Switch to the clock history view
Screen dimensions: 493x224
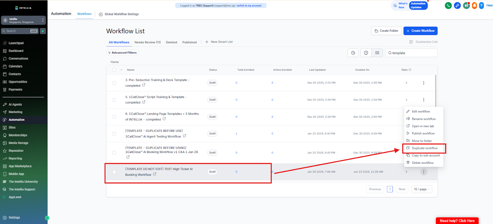[x=366, y=53]
